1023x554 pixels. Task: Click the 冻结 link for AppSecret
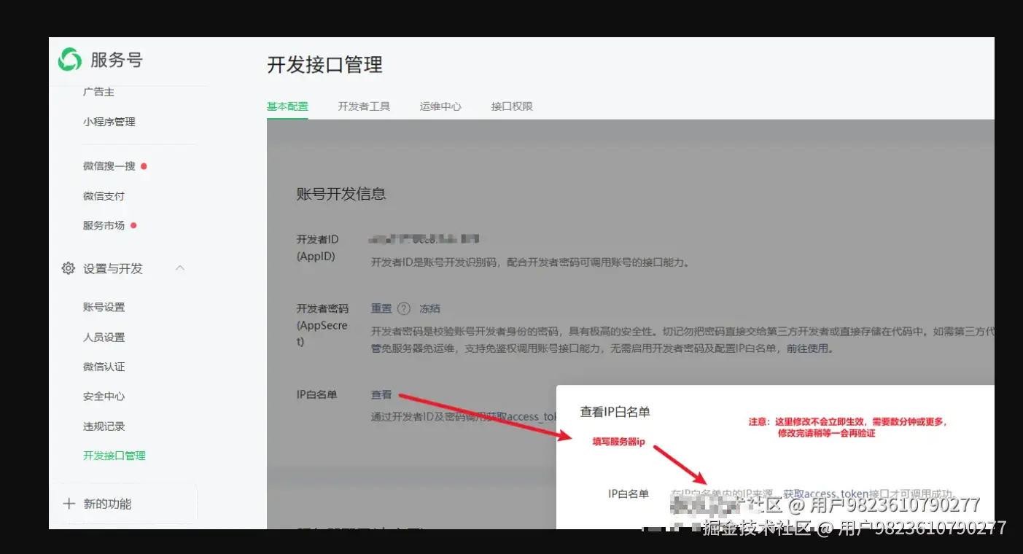point(429,308)
